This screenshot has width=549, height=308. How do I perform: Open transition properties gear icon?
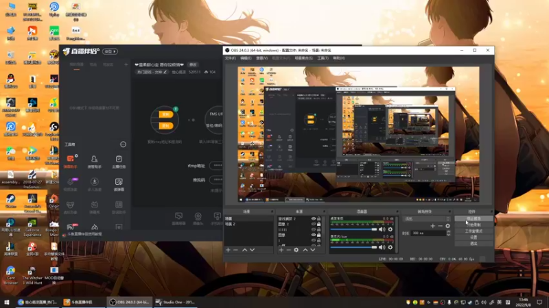pyautogui.click(x=447, y=226)
